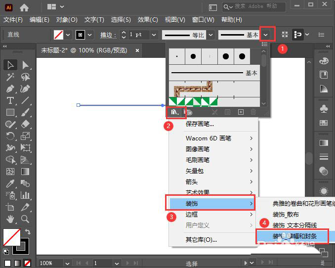Open the Brush Libraries menu icon
Viewport: 335px width, 268px height.
pos(175,112)
